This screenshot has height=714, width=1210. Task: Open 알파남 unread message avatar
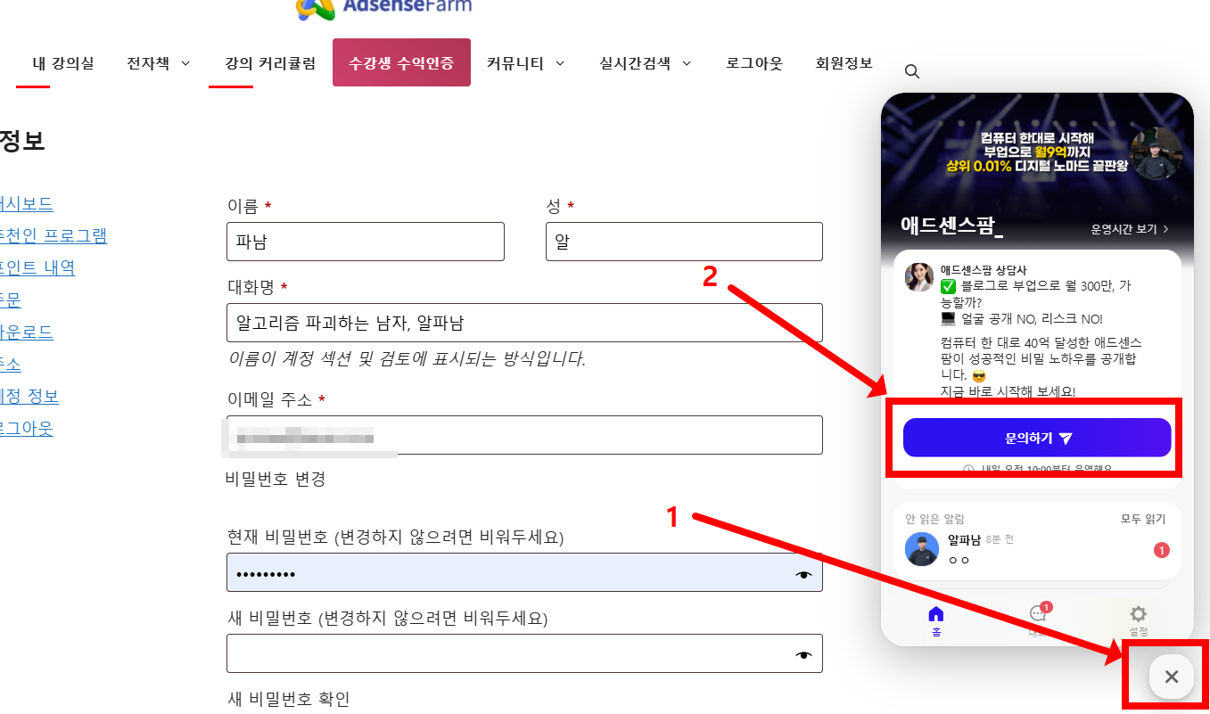point(922,549)
